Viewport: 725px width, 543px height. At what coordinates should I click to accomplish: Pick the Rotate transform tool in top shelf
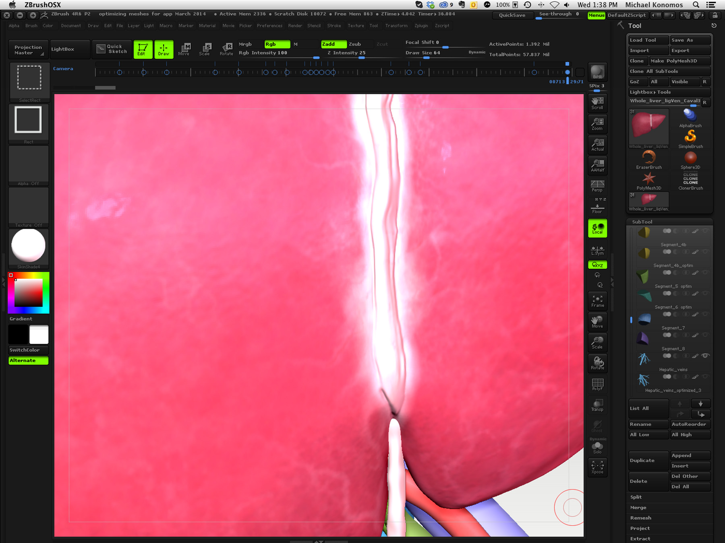tap(226, 49)
